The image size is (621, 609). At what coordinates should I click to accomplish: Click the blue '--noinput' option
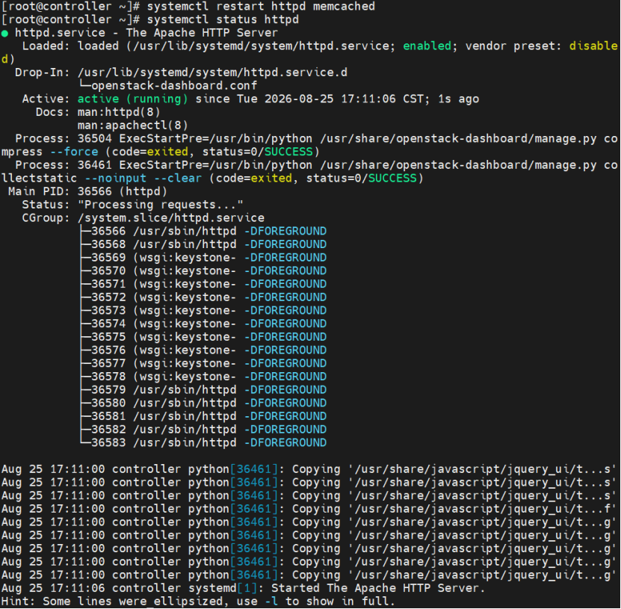coord(115,178)
